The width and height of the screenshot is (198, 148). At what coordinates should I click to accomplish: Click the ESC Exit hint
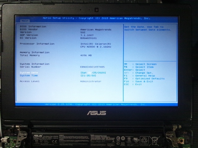[x=133, y=84]
